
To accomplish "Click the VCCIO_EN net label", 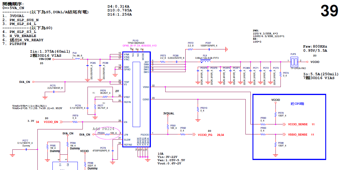I will [51, 122].
